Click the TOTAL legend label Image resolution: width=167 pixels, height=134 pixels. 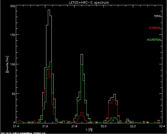[157, 16]
